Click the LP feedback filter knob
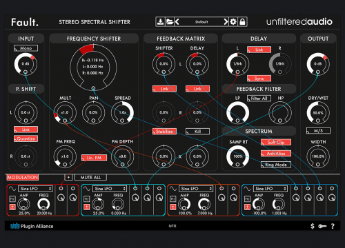This screenshot has width=345, height=248. tap(238, 113)
